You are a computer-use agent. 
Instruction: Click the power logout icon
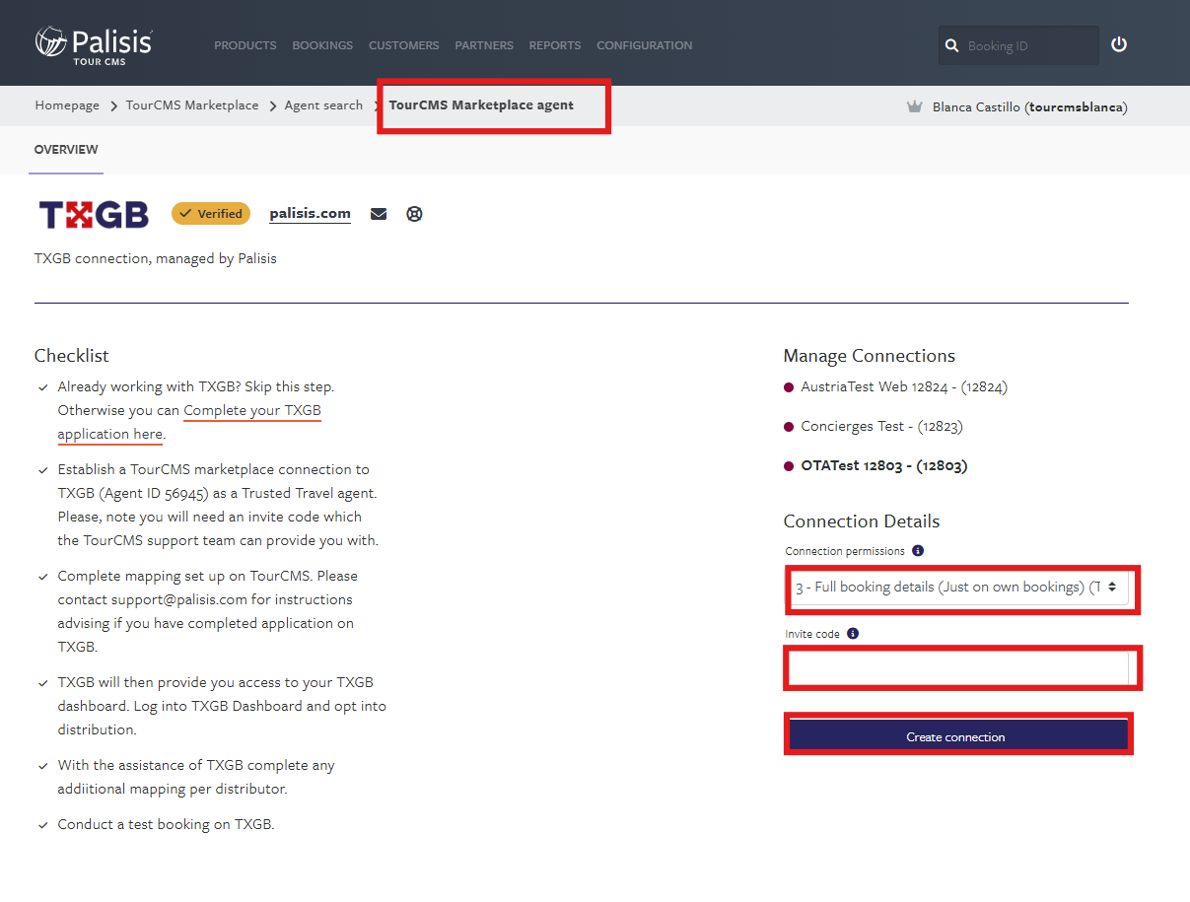point(1119,44)
